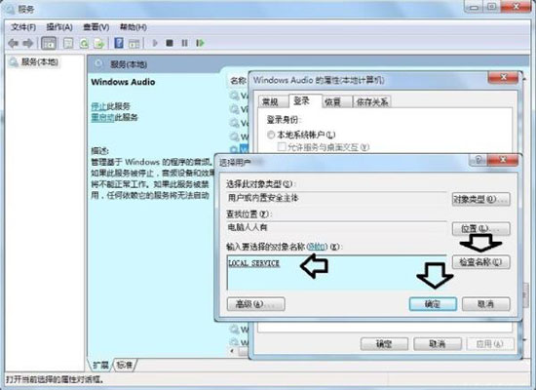The height and width of the screenshot is (390, 536).
Task: Click the Export list toolbar icon
Action: (x=99, y=43)
